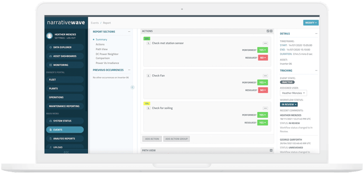
Task: Click Inverter 06 asset text
Action: pyautogui.click(x=286, y=64)
